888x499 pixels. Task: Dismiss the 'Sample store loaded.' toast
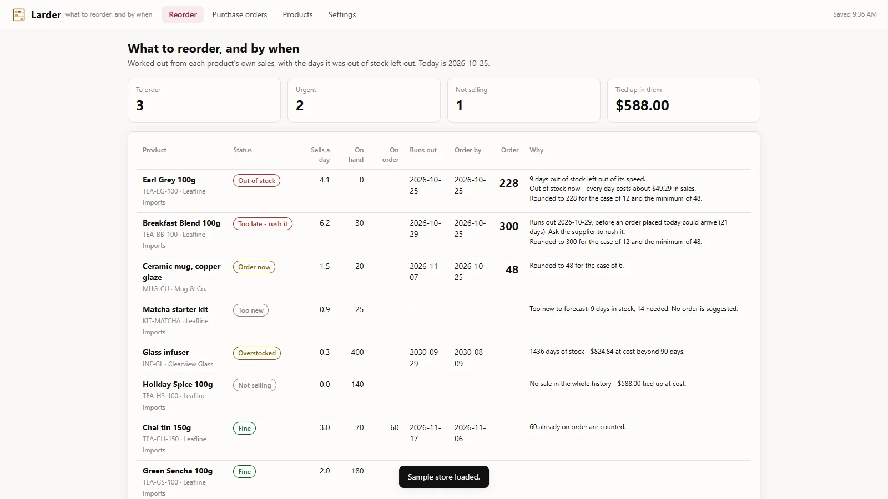444,477
